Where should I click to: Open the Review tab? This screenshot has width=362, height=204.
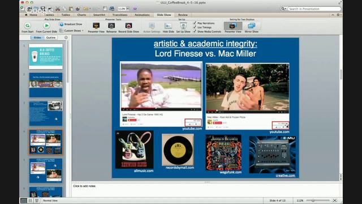[x=183, y=15]
